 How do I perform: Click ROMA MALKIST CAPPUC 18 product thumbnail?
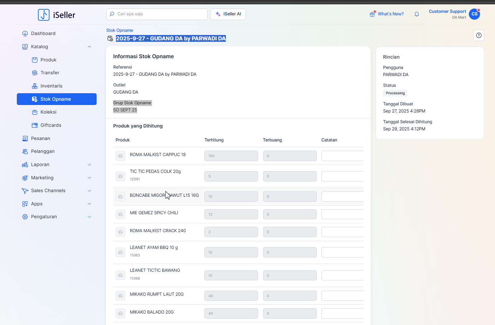[x=121, y=156]
